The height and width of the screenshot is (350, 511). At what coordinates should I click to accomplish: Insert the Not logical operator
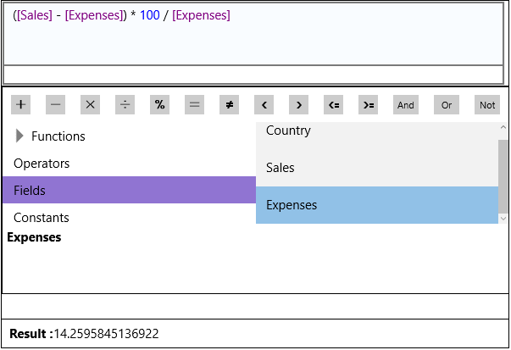tap(487, 105)
